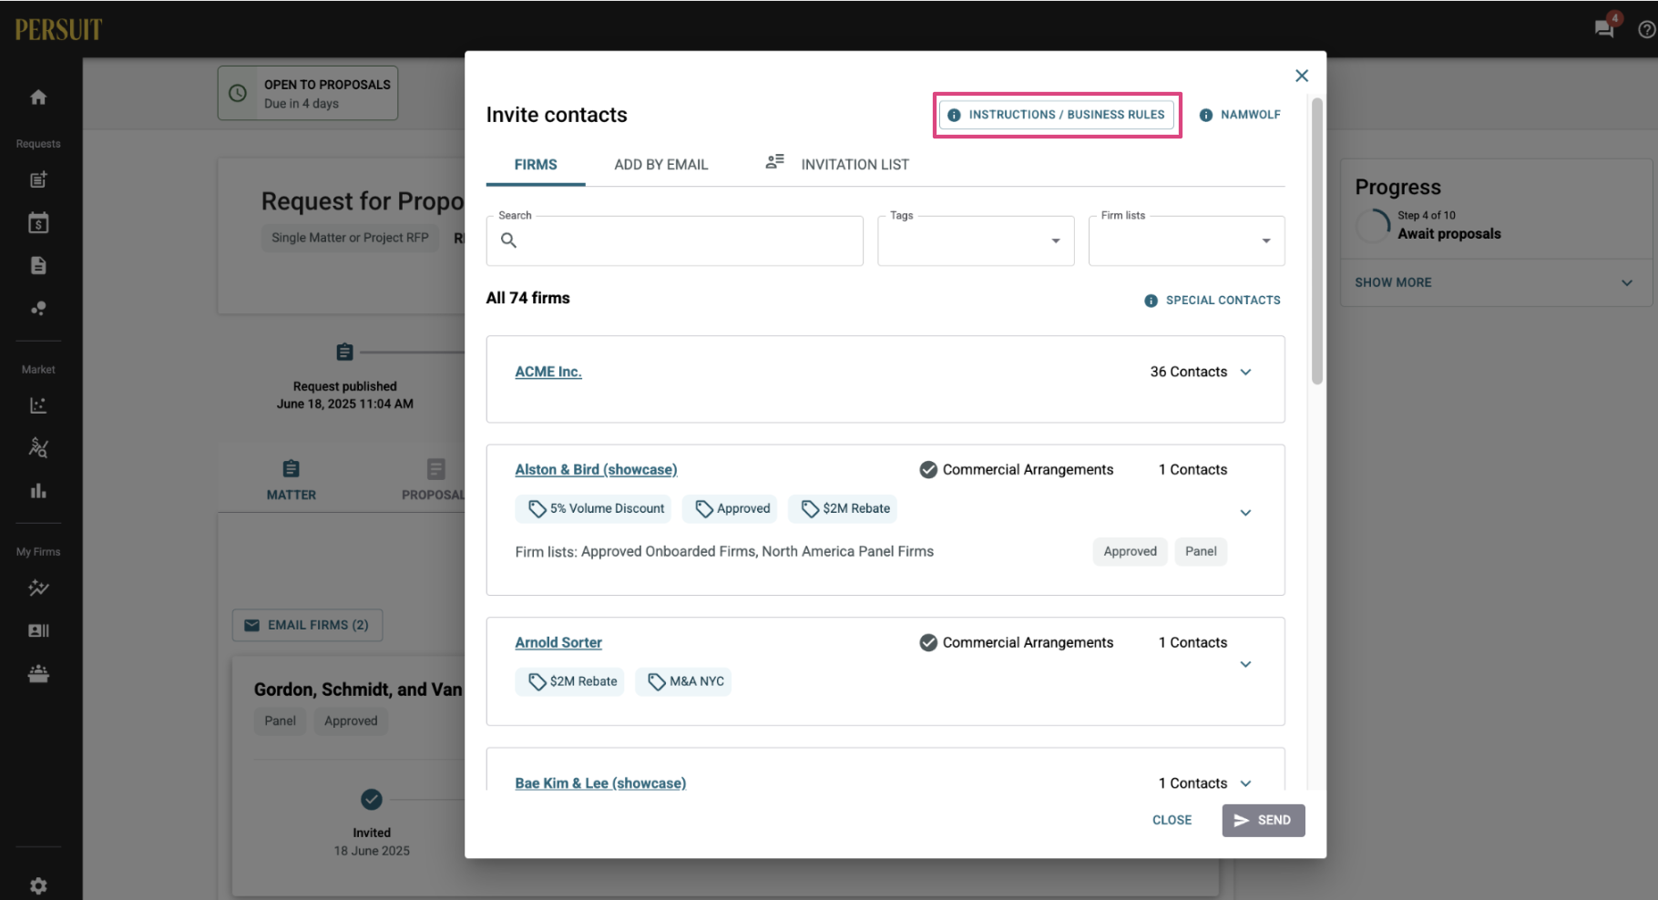This screenshot has height=900, width=1658.
Task: Click the dialog vertical scrollbar
Action: tap(1317, 241)
